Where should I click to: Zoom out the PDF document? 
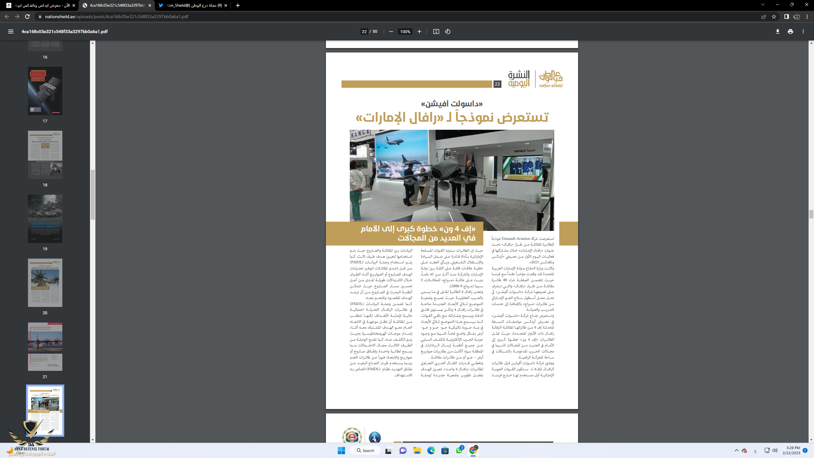(x=391, y=31)
